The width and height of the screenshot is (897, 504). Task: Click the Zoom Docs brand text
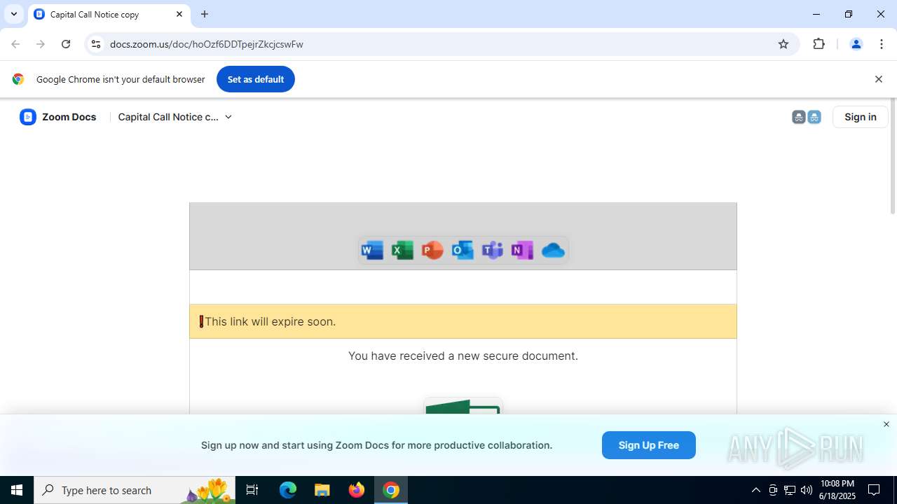tap(69, 117)
